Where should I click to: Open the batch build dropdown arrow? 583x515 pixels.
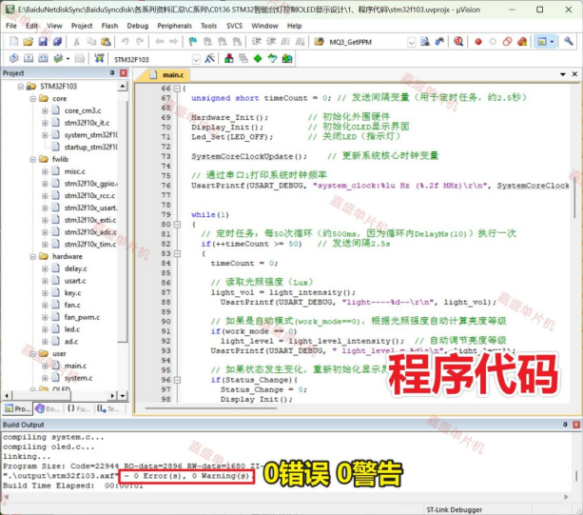click(68, 59)
